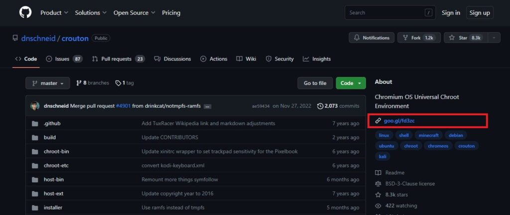
Task: Select the shell topic tag
Action: [404, 135]
